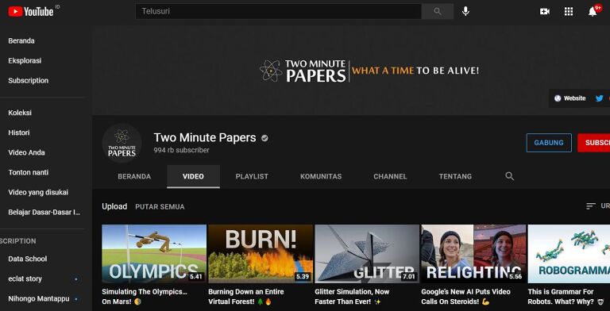610x311 pixels.
Task: Click the Two Minute Papers channel avatar
Action: [x=122, y=143]
